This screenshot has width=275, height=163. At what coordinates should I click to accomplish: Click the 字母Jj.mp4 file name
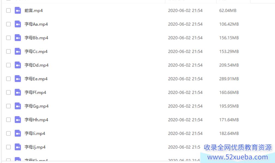35,147
